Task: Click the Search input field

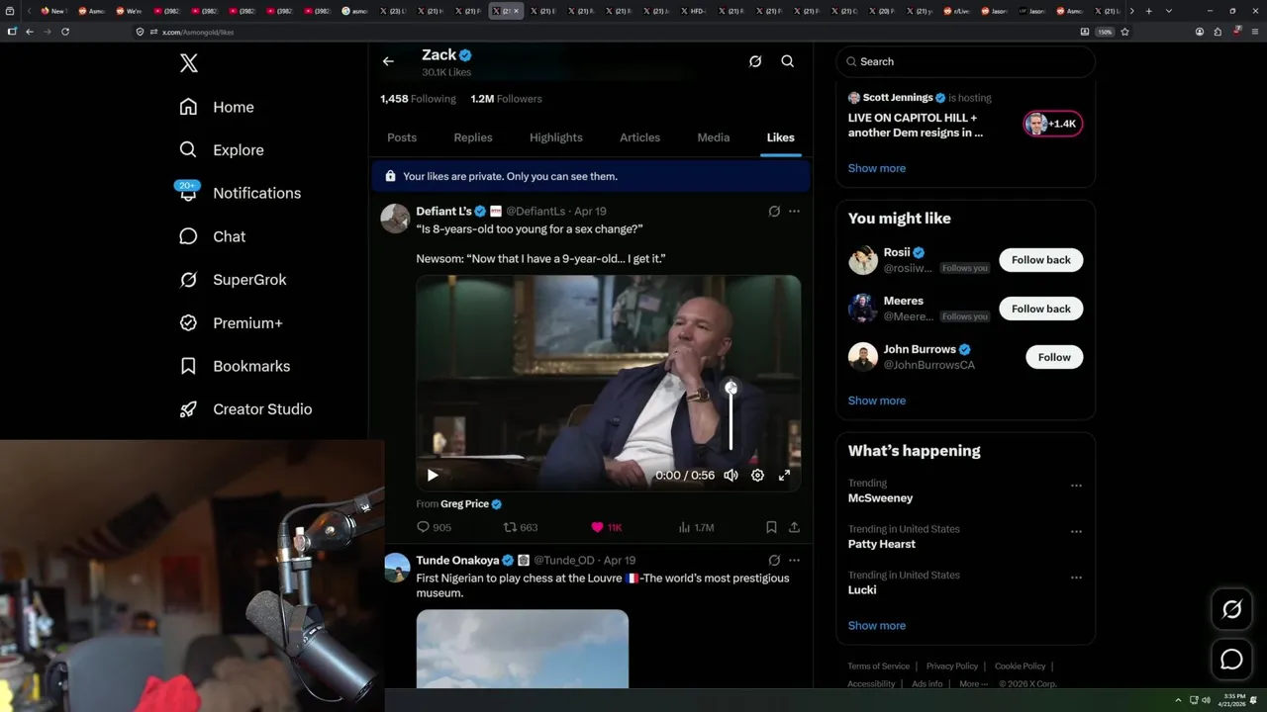Action: coord(965,61)
